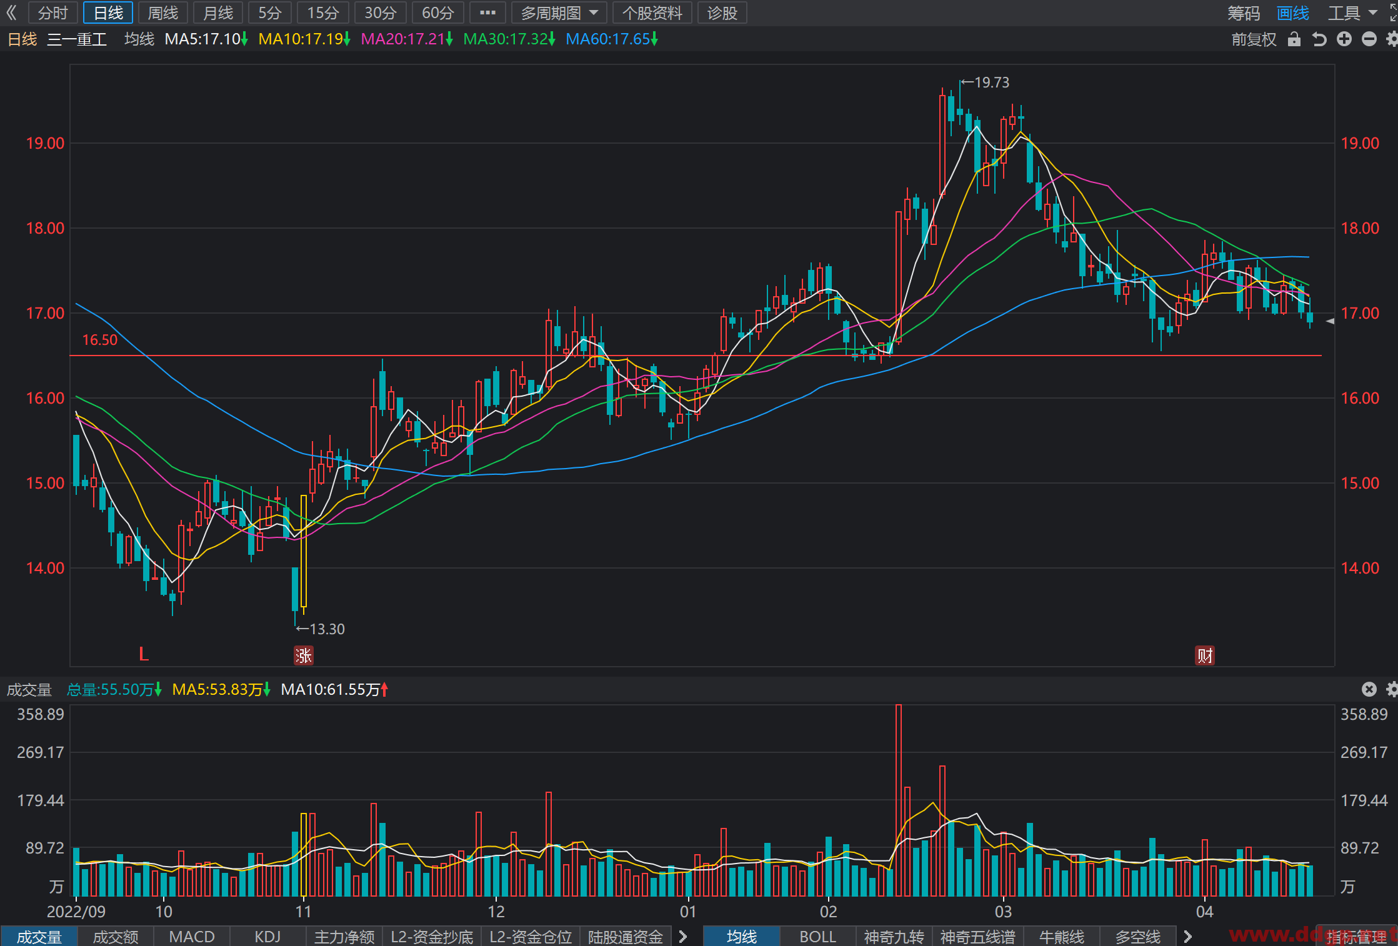Click the undo arrow icon
The image size is (1398, 946).
[x=1319, y=39]
